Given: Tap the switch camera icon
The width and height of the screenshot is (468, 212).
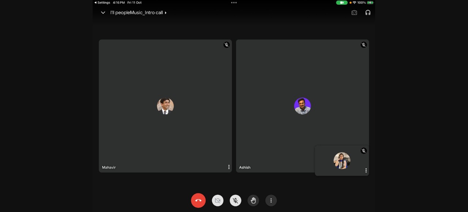Looking at the screenshot, I should coord(354,12).
